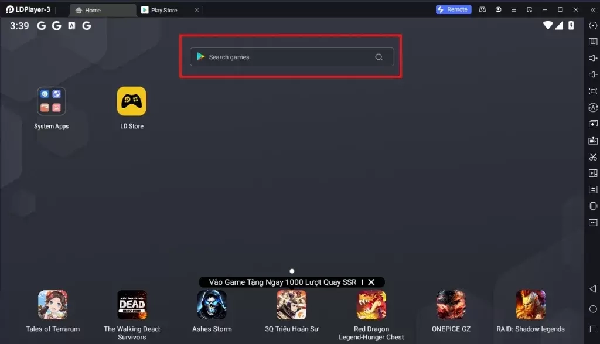Image resolution: width=600 pixels, height=344 pixels.
Task: Click the WiFi status icon
Action: tap(548, 25)
